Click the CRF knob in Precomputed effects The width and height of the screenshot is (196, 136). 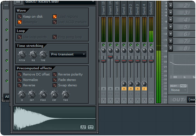point(54,94)
